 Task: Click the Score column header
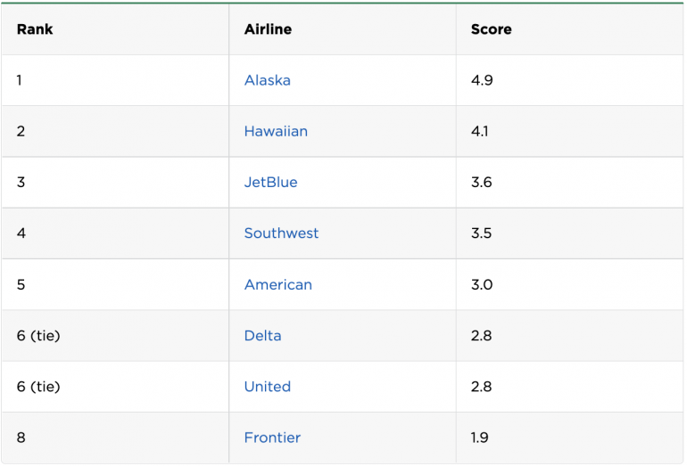(491, 29)
